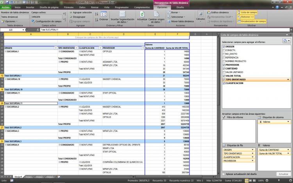Image resolution: width=293 pixels, height=183 pixels.
Task: Open CLASIFICACION column filter dropdown
Action: coord(100,48)
